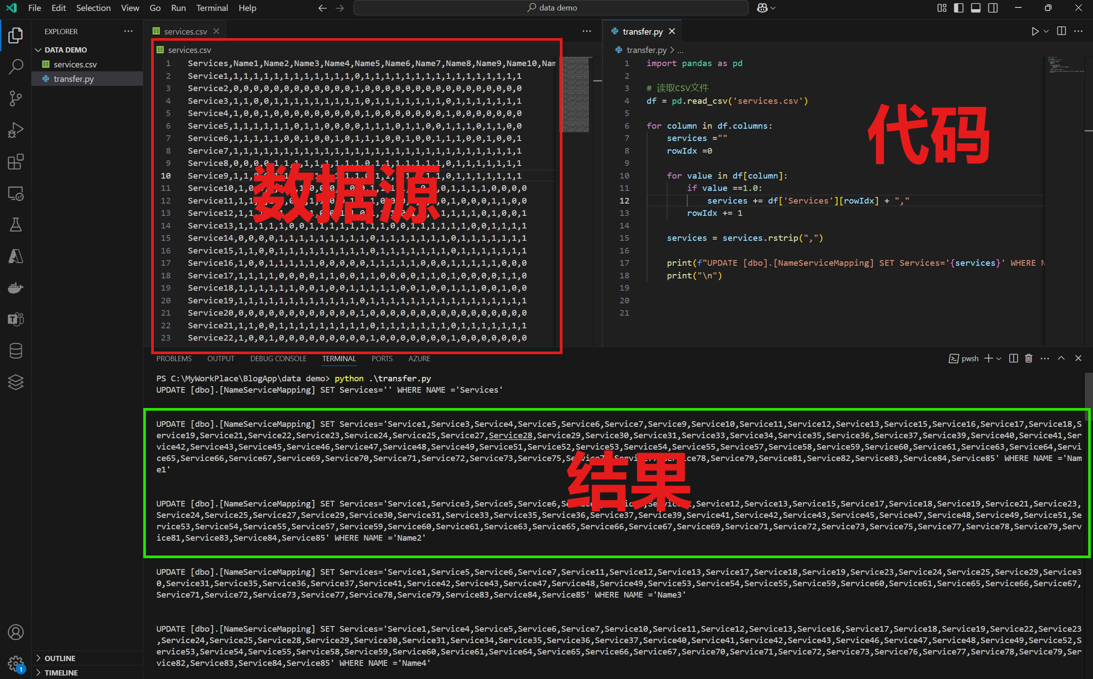Image resolution: width=1093 pixels, height=679 pixels.
Task: Open the Source Control view
Action: point(16,99)
